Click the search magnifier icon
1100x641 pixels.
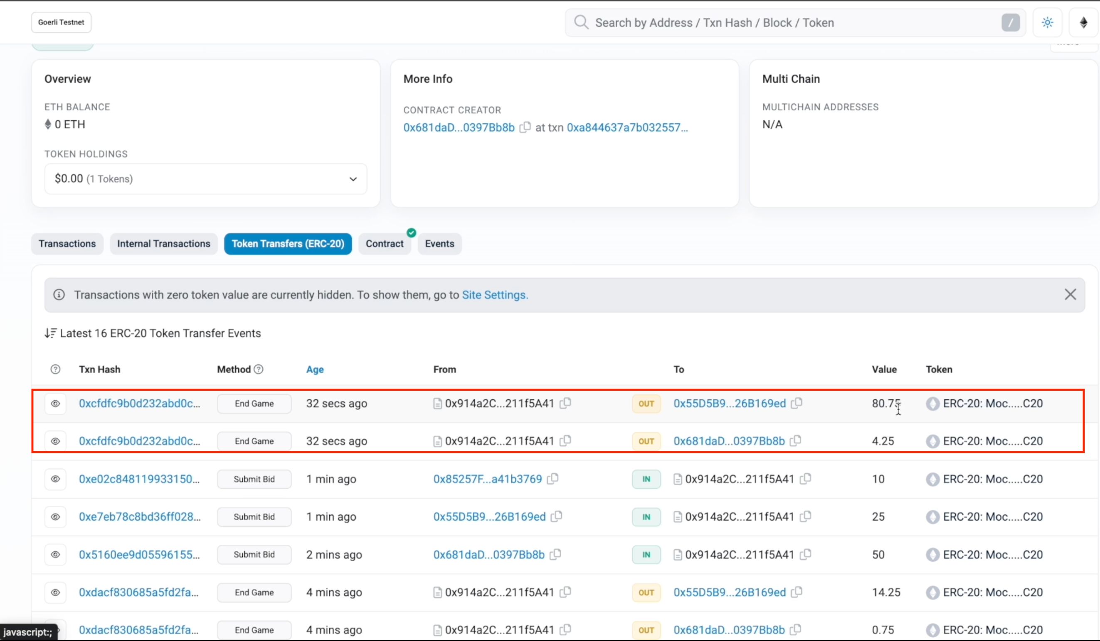point(581,22)
